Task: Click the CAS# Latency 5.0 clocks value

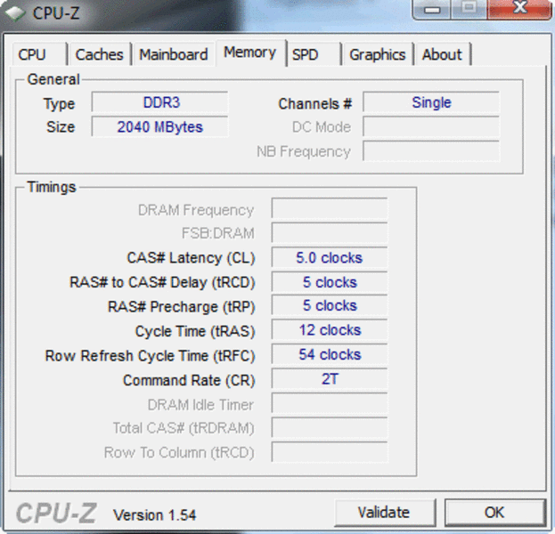Action: pos(330,257)
